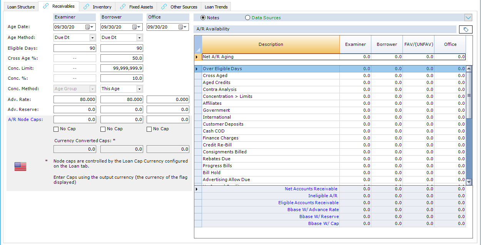Enable the Examiner No Cap checkbox

click(x=56, y=129)
